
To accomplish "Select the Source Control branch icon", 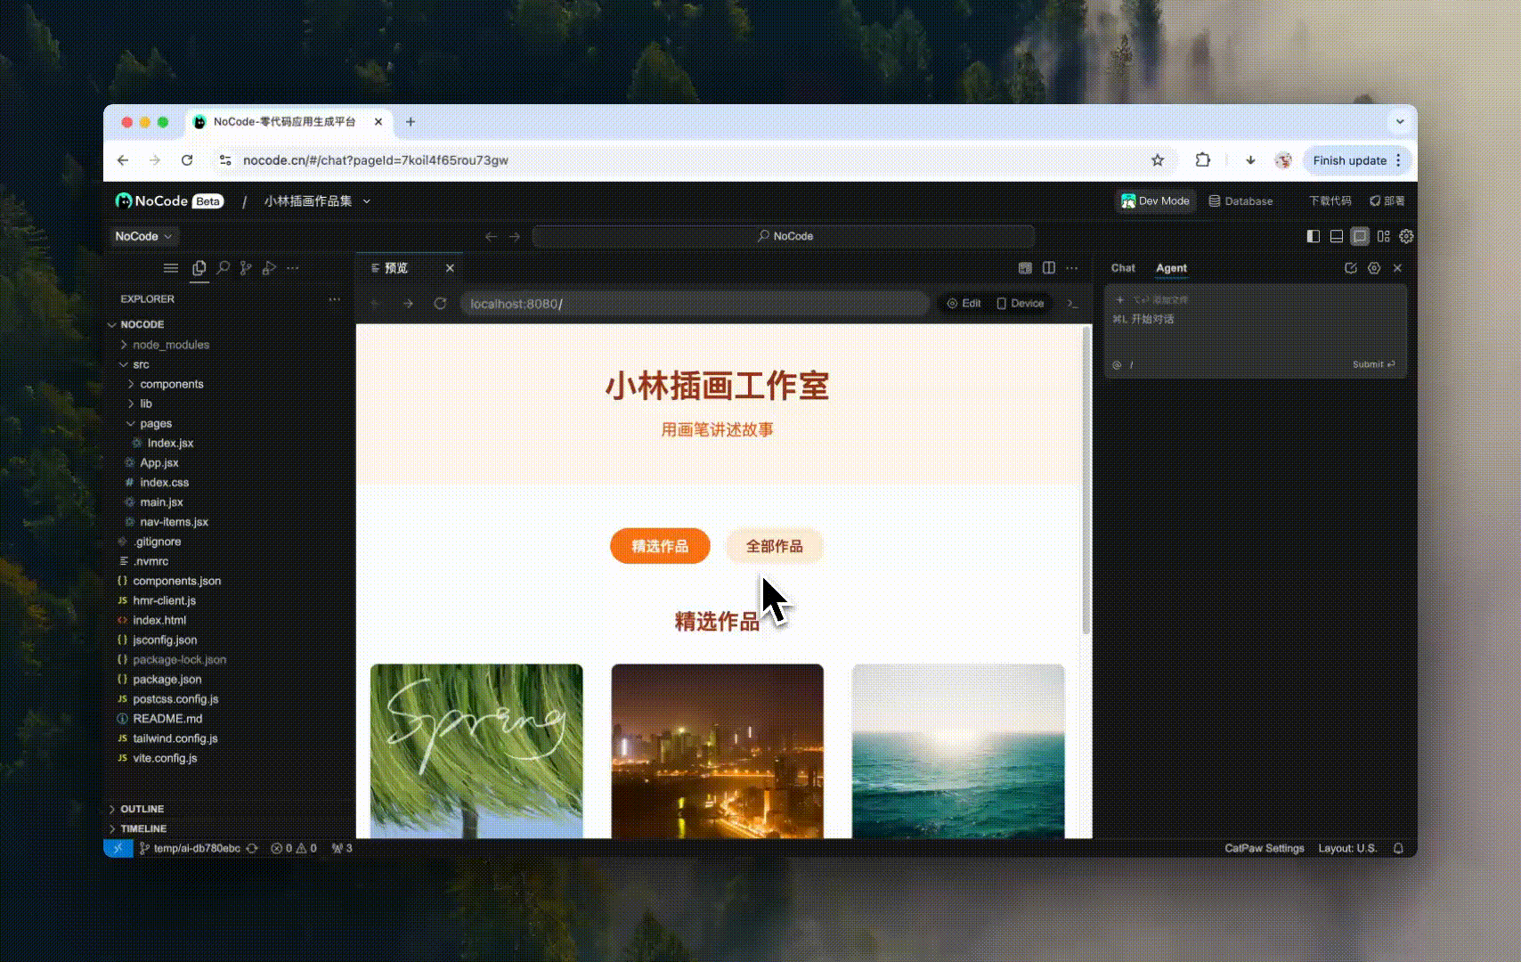I will point(247,268).
